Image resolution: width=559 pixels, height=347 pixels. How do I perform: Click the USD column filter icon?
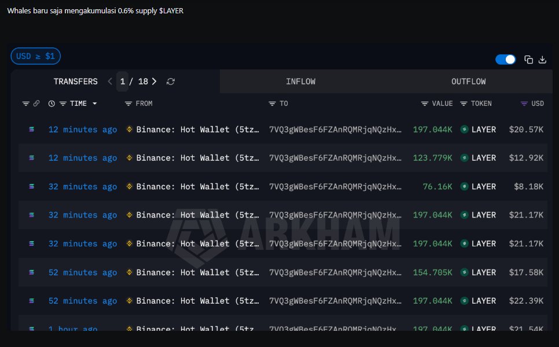click(x=524, y=104)
